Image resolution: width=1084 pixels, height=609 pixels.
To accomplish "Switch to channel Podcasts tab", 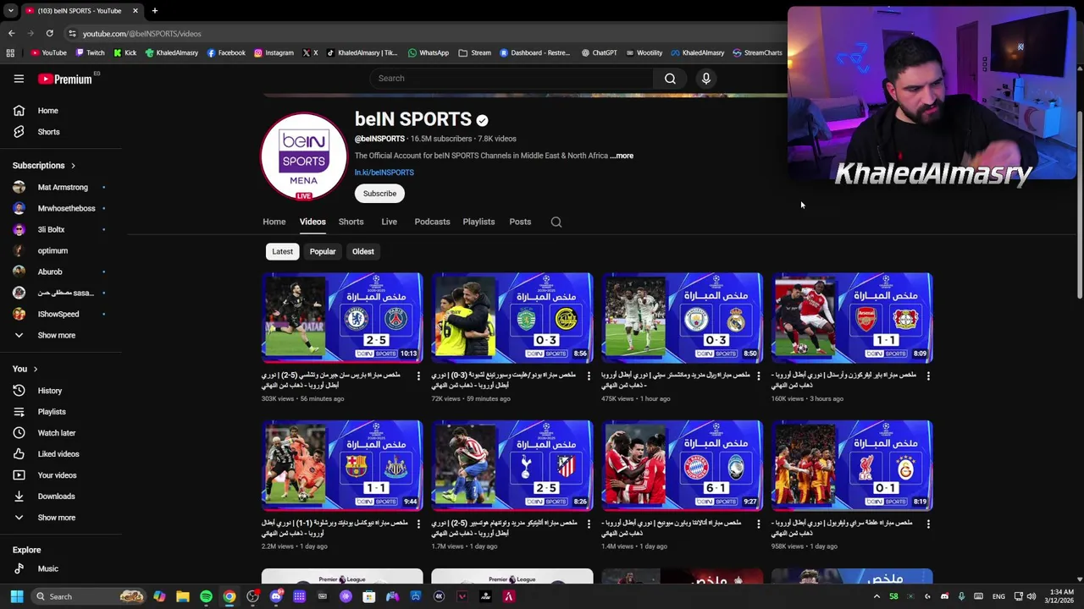I will pos(432,222).
